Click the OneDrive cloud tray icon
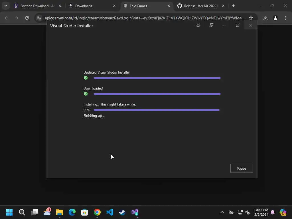The height and width of the screenshot is (219, 292). pyautogui.click(x=231, y=212)
